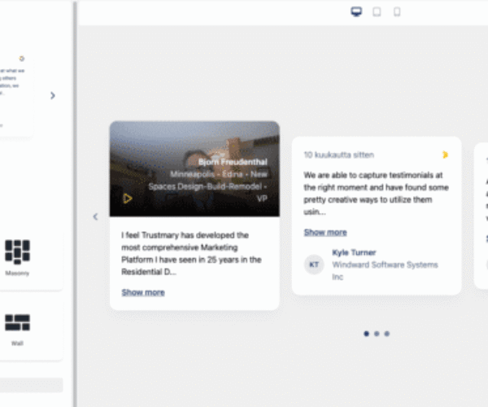Open Kyle Turner's KT avatar

(x=314, y=265)
